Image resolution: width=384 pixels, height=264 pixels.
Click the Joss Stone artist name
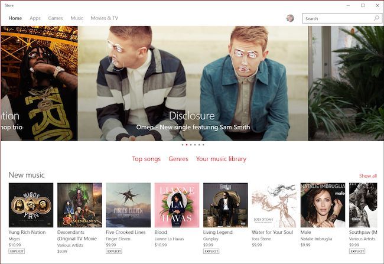[x=261, y=239]
